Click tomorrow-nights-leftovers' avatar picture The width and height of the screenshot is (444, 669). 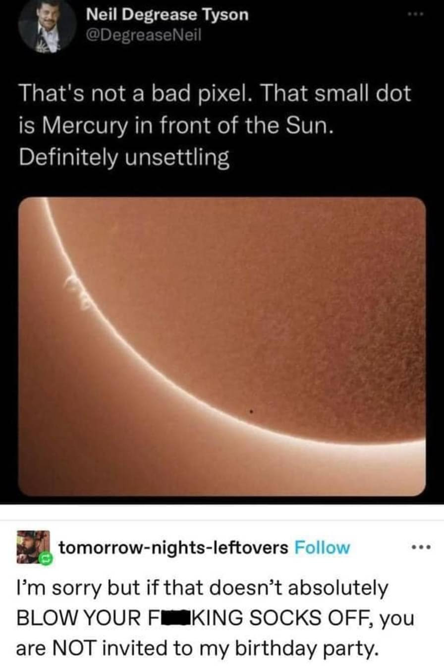pos(34,547)
